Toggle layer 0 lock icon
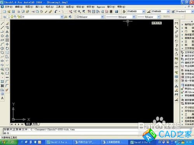 pos(18,17)
